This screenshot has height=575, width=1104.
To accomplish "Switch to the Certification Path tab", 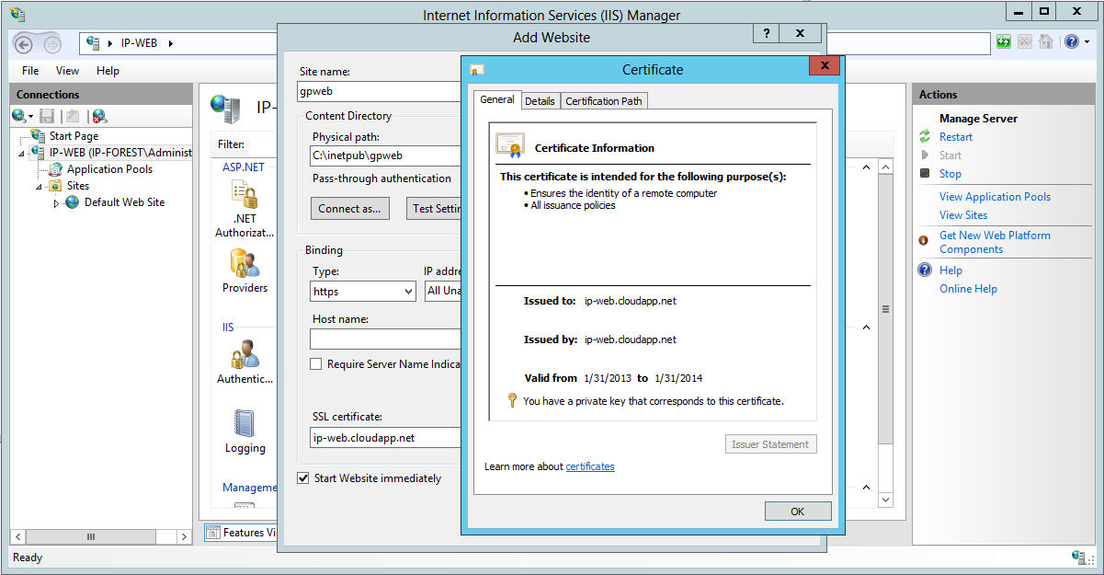I will point(604,101).
